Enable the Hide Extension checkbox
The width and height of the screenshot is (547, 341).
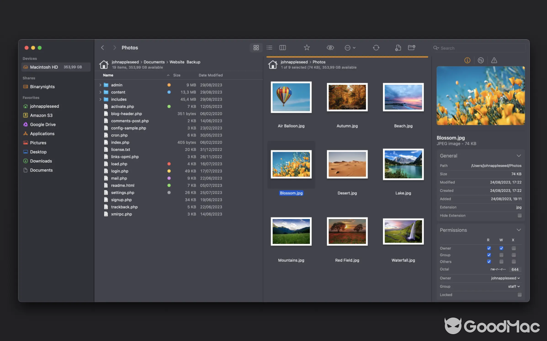click(x=520, y=216)
